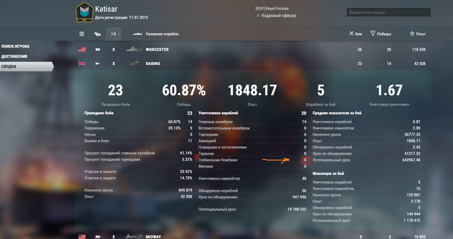453x239 pixels.
Task: Expand the WORCESTER ship row
Action: coord(252,49)
